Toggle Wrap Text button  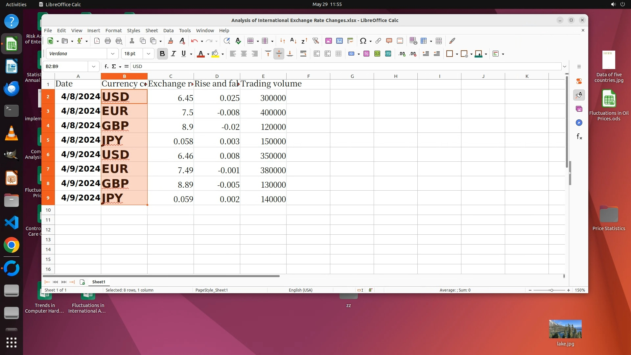[303, 54]
